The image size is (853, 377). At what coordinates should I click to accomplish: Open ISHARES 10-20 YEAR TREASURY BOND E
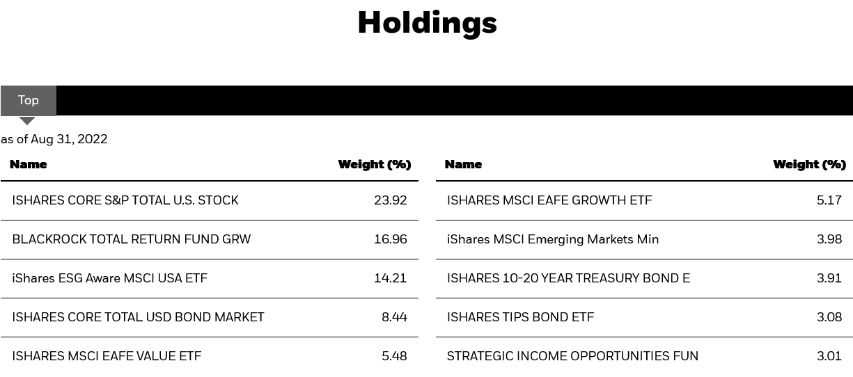[x=568, y=278]
